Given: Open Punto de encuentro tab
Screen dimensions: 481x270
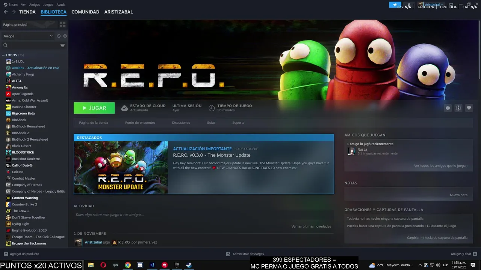Looking at the screenshot, I should tap(140, 123).
